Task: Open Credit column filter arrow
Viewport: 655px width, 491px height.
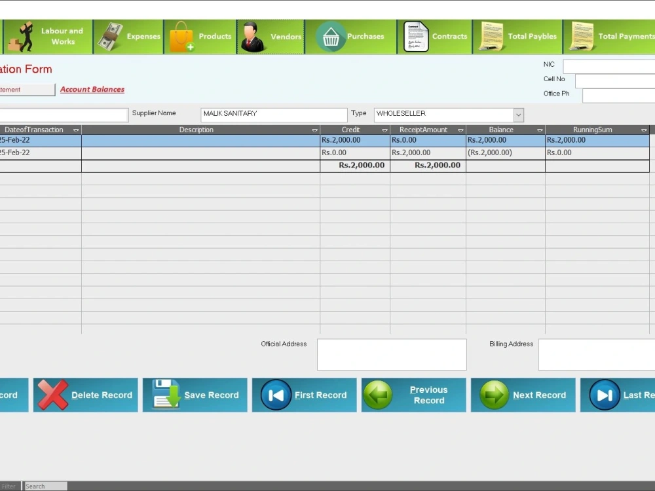Action: tap(384, 130)
